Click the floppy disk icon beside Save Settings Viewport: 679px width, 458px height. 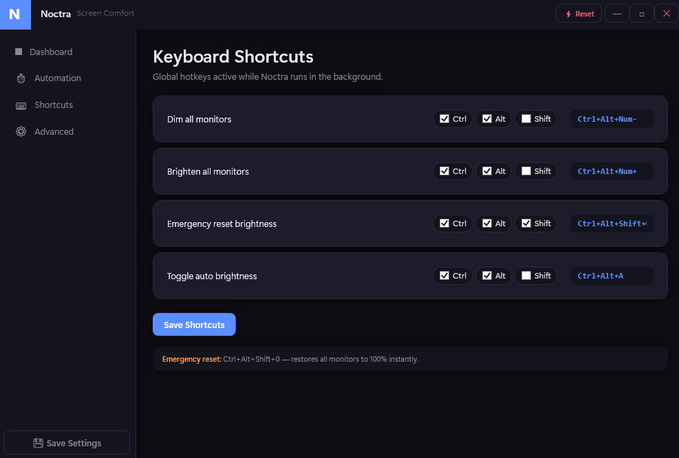click(x=38, y=442)
